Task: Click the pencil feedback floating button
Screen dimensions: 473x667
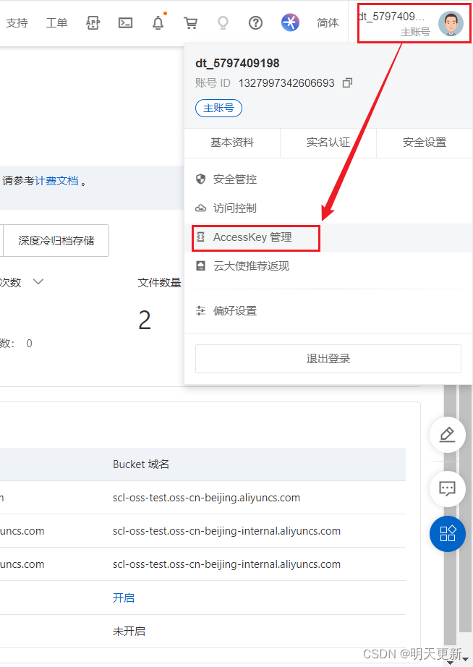Action: point(448,435)
